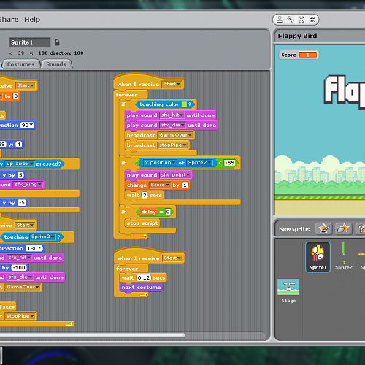Click the orange delay variable reporter
The image size is (365, 365).
pyautogui.click(x=148, y=212)
